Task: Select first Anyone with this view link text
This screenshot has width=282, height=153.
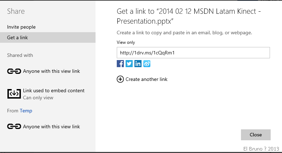Action: click(51, 71)
